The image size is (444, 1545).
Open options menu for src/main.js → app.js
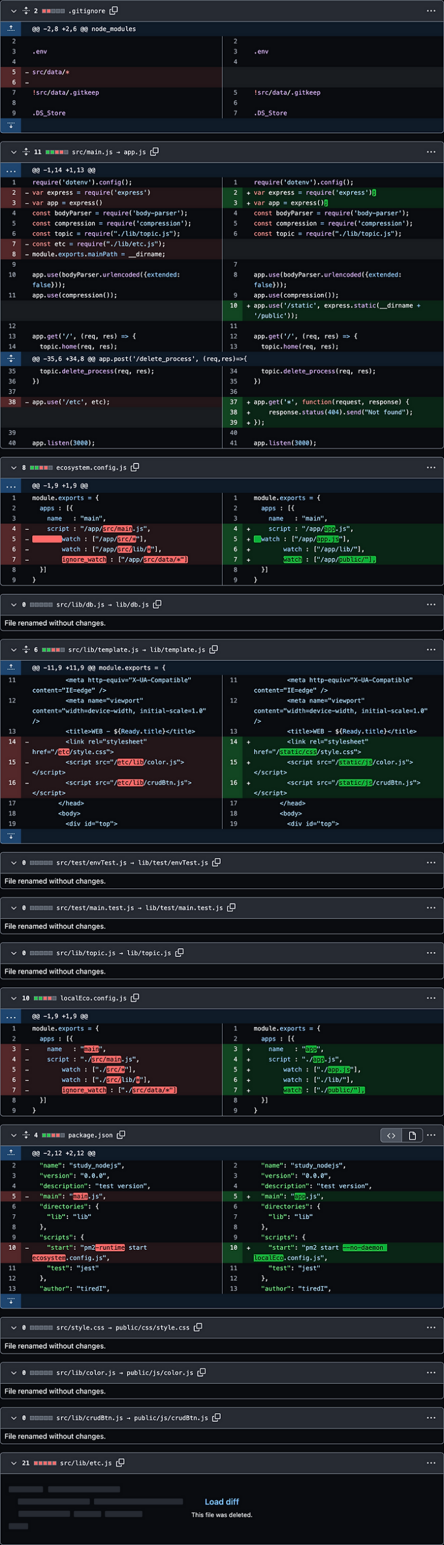pos(431,151)
